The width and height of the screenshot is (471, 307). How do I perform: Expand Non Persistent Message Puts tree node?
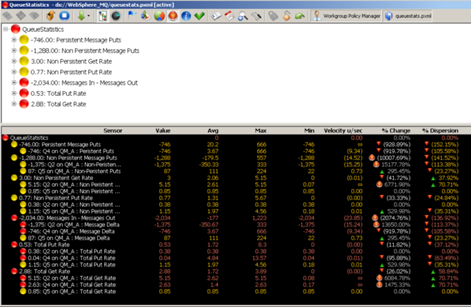coord(14,51)
